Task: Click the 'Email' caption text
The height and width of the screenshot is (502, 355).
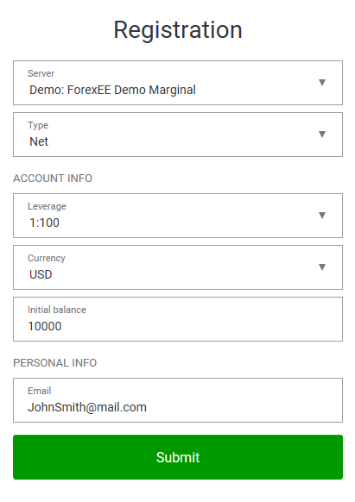Action: (x=39, y=391)
